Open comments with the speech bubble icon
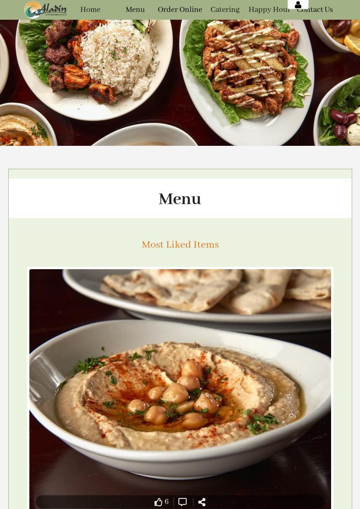The height and width of the screenshot is (509, 360). click(183, 502)
